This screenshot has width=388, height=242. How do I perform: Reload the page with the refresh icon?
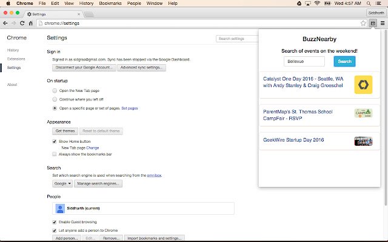click(x=22, y=23)
